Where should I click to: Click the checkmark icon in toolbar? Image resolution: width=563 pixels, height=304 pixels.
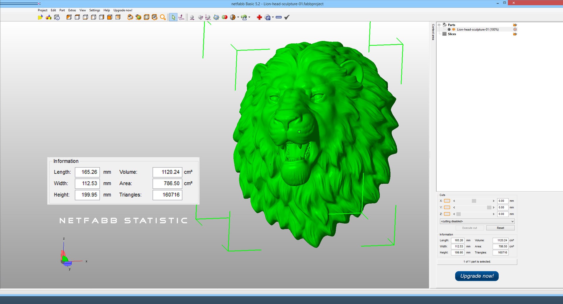coord(287,17)
